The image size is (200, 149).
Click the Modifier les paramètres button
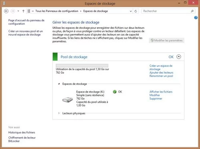click(166, 40)
